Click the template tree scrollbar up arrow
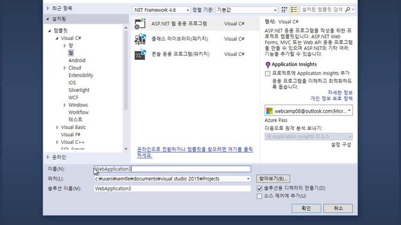The image size is (401, 225). click(x=125, y=27)
